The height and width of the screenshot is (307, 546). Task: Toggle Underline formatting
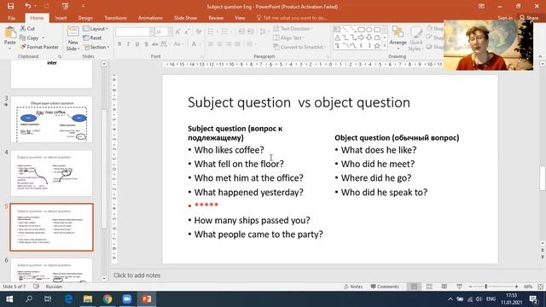coord(137,44)
